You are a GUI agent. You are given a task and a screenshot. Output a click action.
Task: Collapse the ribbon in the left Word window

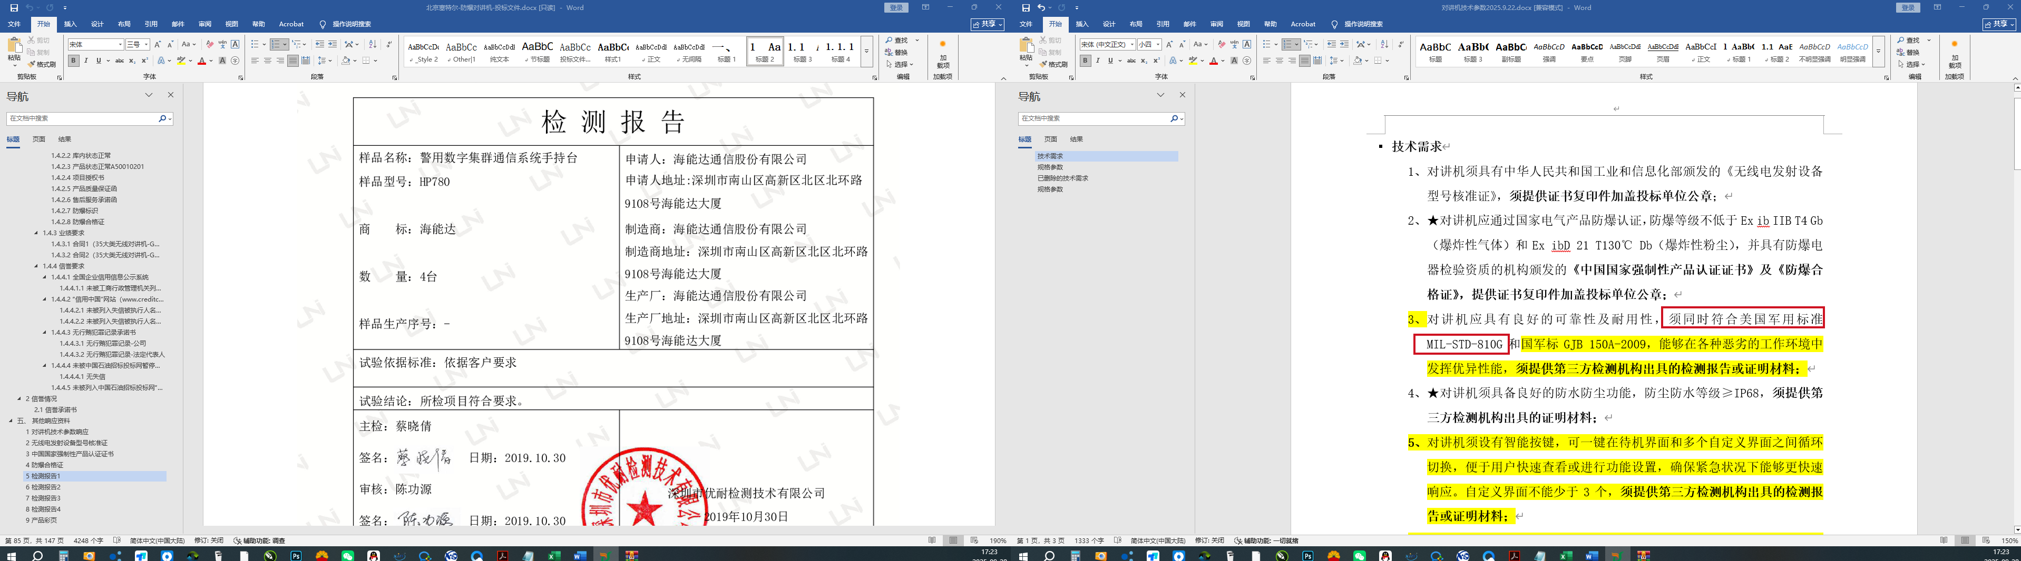[1003, 78]
